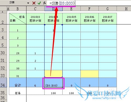Image resolution: width=131 pixels, height=102 pixels.
Task: Select column A header
Action: 8,9
